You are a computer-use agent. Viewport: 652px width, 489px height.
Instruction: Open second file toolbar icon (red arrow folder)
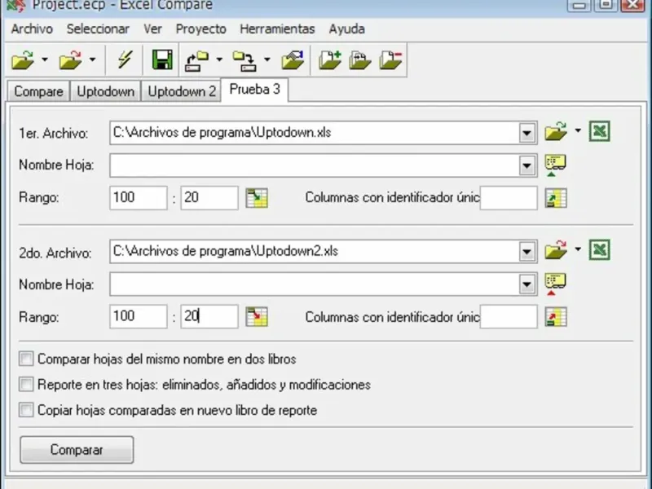(71, 59)
